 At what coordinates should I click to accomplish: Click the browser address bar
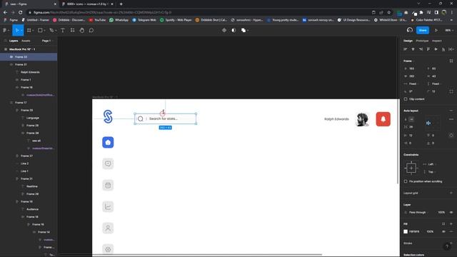click(199, 13)
